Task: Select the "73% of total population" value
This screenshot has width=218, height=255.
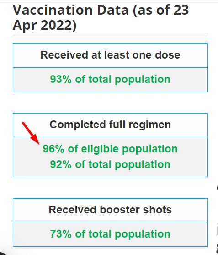Action: pyautogui.click(x=110, y=234)
